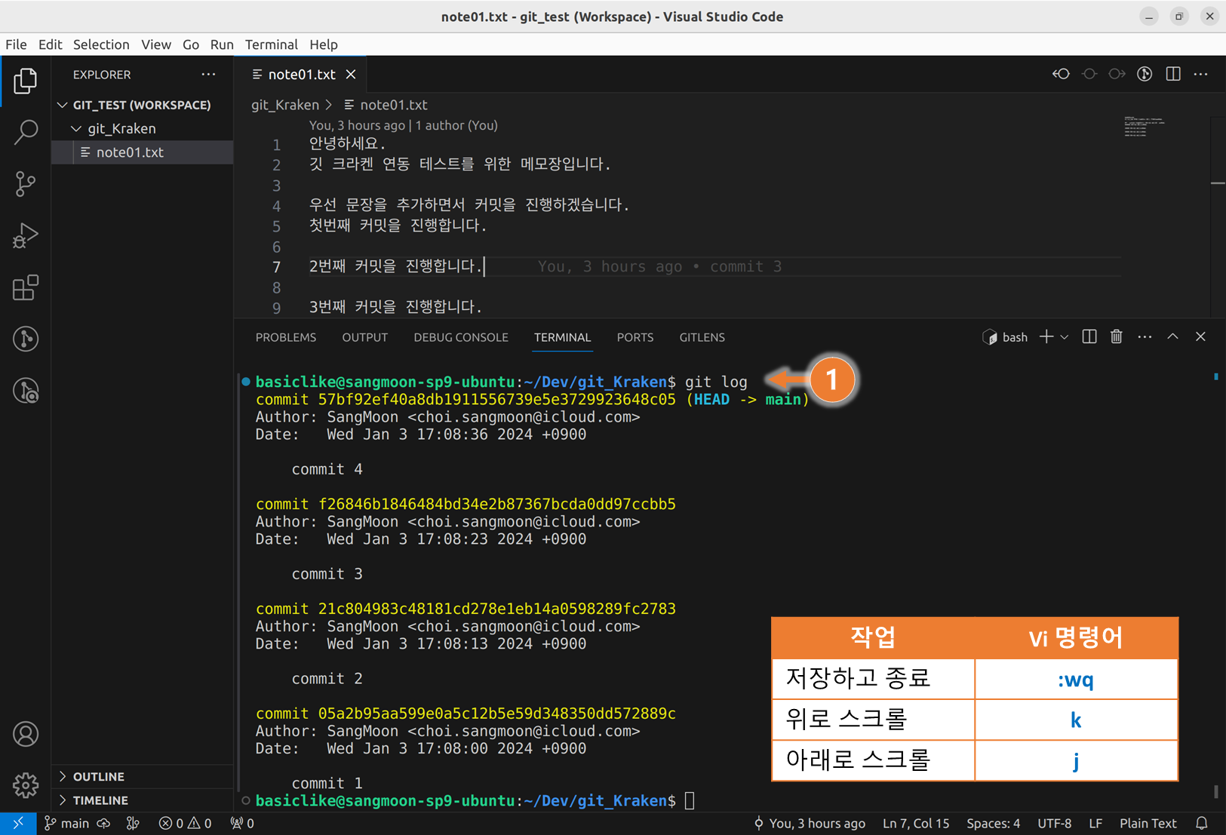Open the terminal launch profile dropdown arrow
Viewport: 1226px width, 835px height.
pos(1065,337)
